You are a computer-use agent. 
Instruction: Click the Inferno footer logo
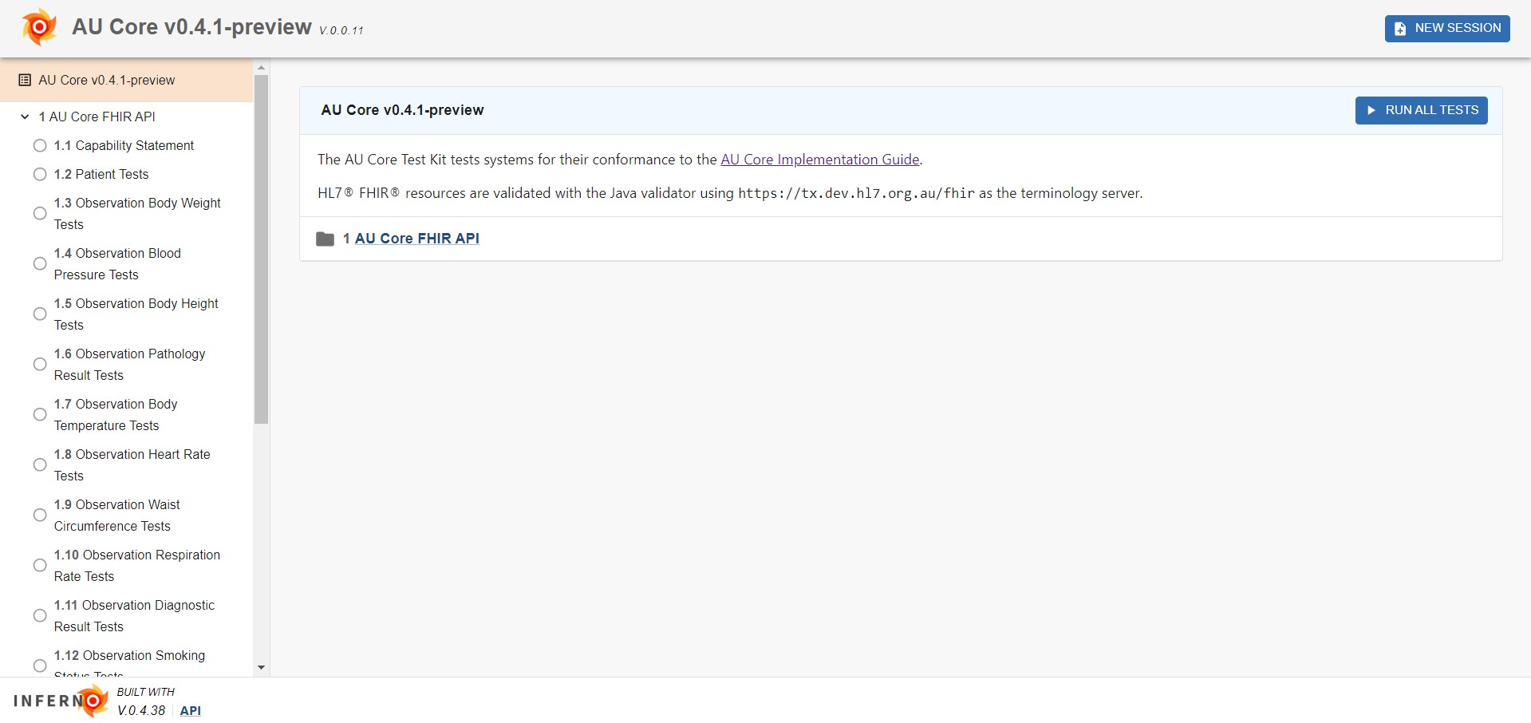tap(61, 701)
